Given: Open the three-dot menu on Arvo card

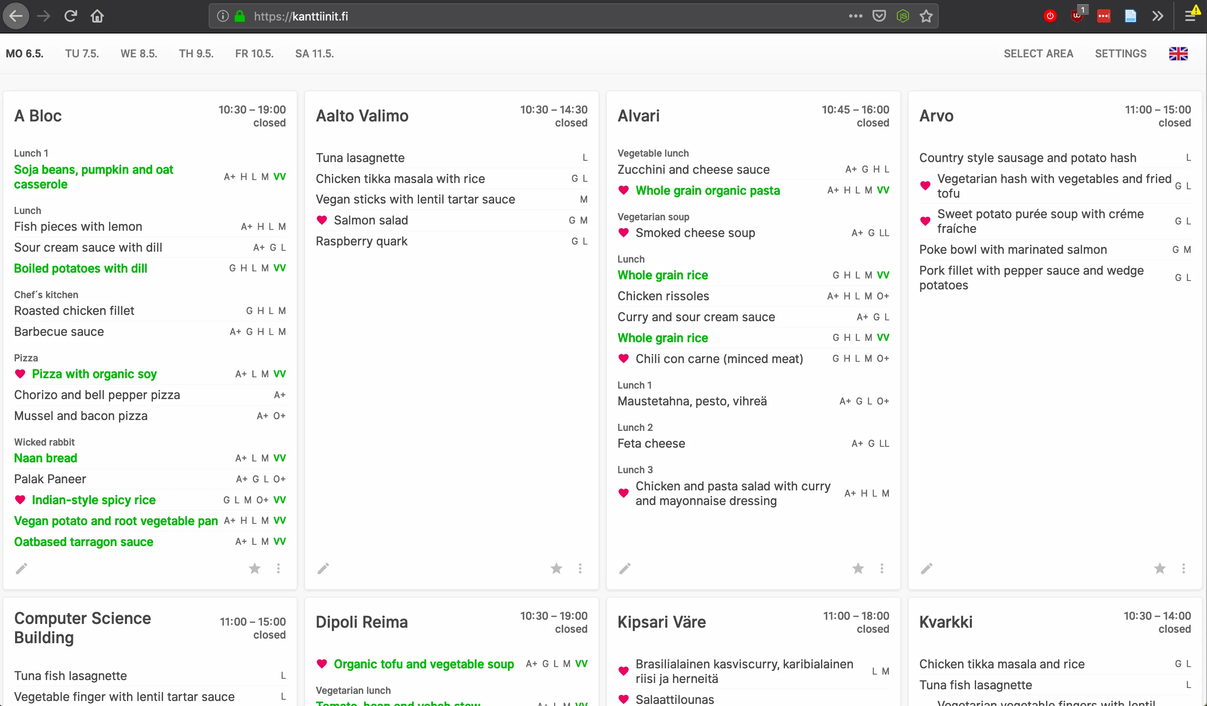Looking at the screenshot, I should click(1184, 568).
